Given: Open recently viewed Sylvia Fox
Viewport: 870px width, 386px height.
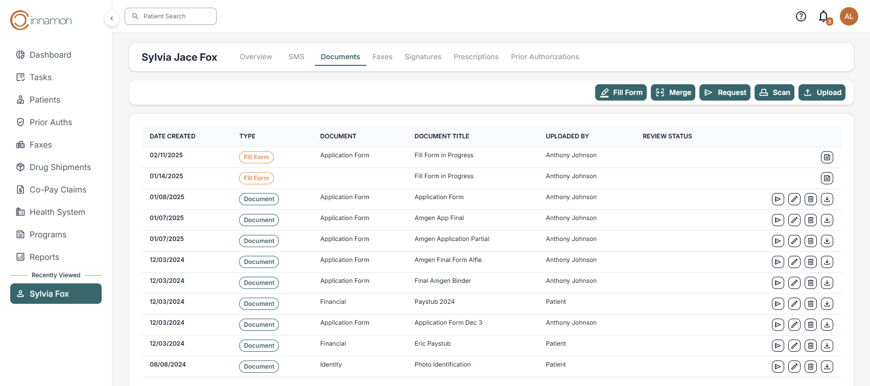Looking at the screenshot, I should tap(56, 294).
